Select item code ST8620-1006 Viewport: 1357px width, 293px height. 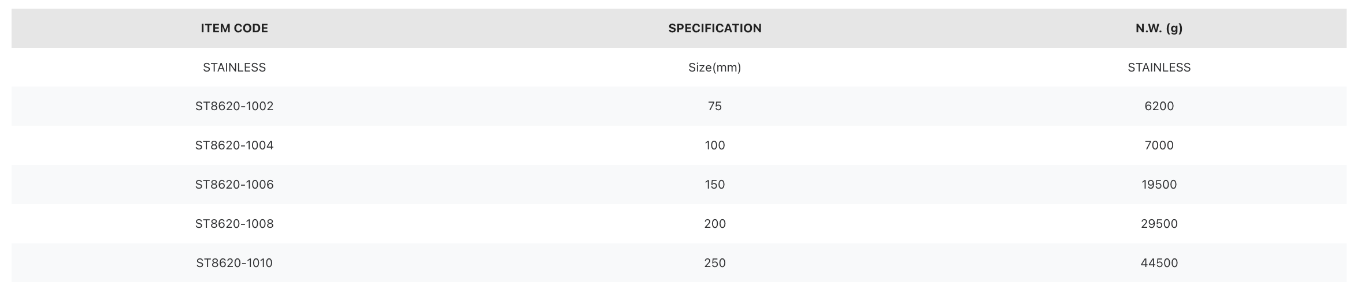click(234, 185)
